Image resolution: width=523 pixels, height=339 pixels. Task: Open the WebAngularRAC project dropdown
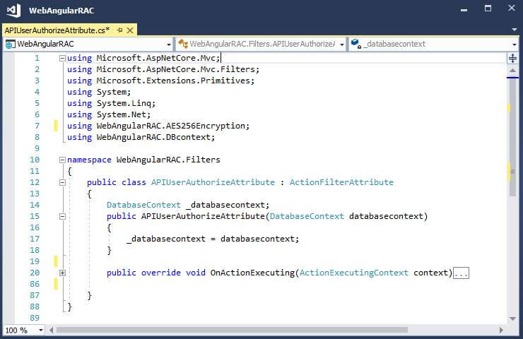pyautogui.click(x=169, y=44)
